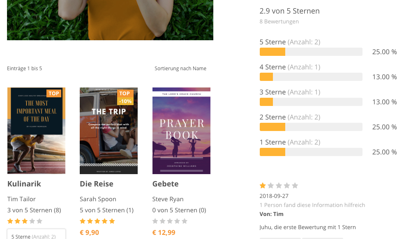Click The Most Important Meal cover thumbnail

coord(36,131)
